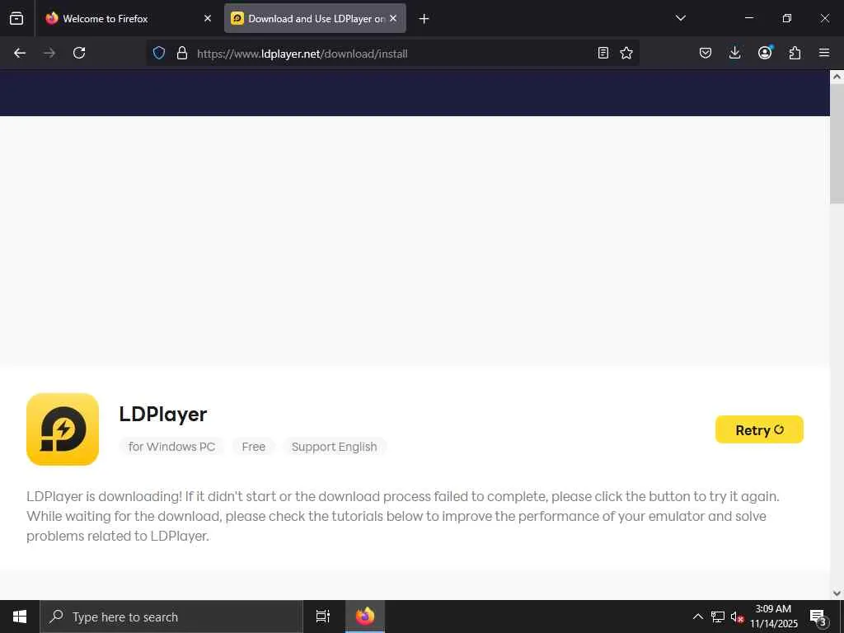Screen dimensions: 844x633
Task: Go back to the previous page
Action: (x=20, y=53)
